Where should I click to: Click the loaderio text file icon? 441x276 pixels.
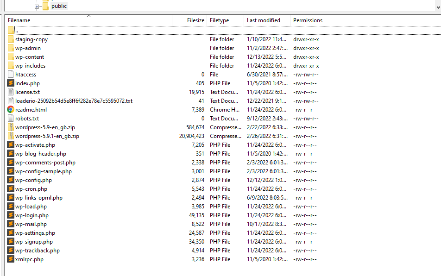tap(11, 100)
